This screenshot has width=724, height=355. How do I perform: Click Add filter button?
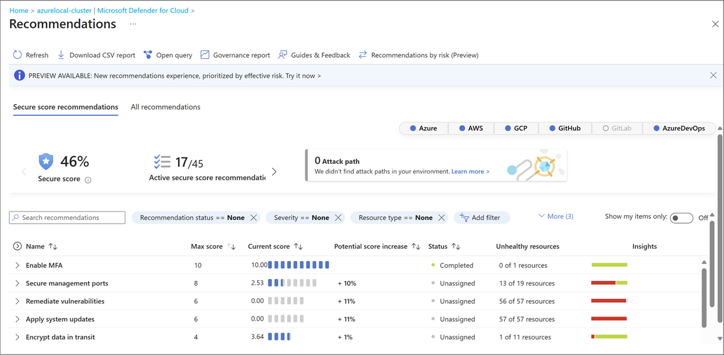[481, 218]
